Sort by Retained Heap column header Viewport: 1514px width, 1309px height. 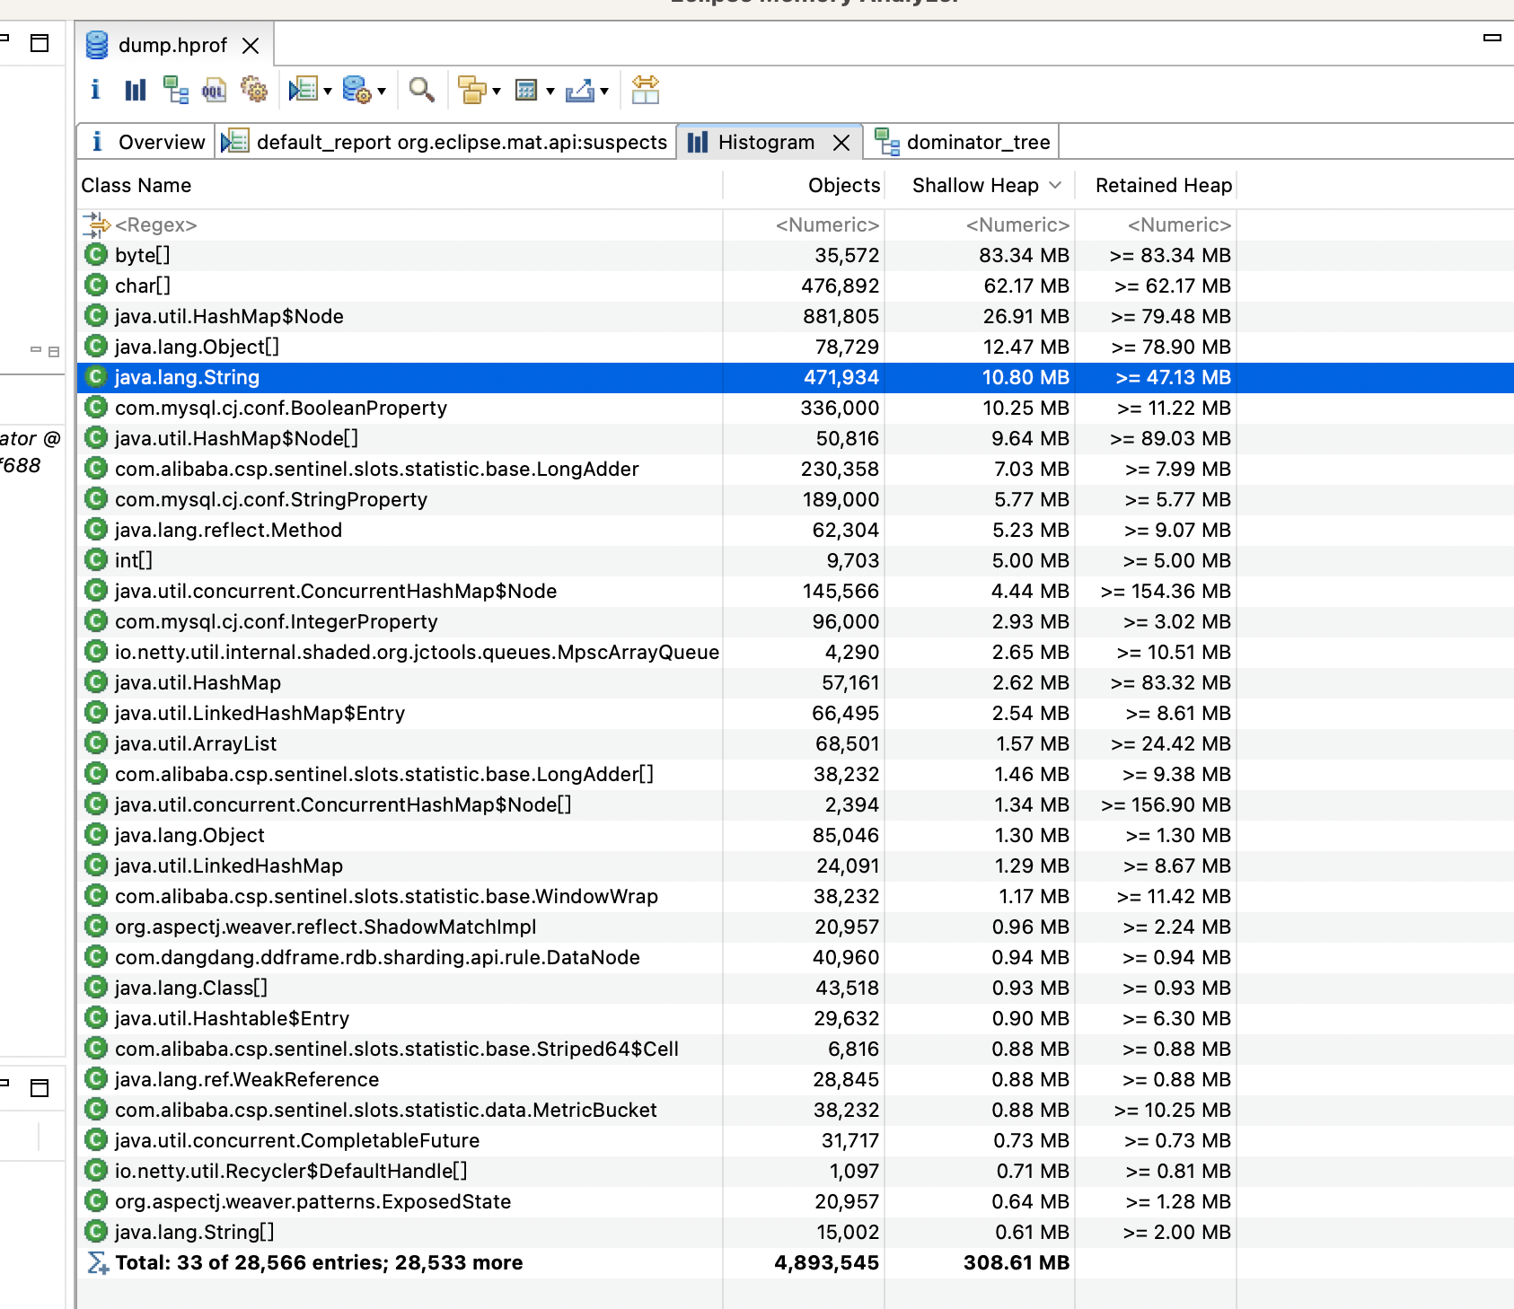coord(1156,185)
